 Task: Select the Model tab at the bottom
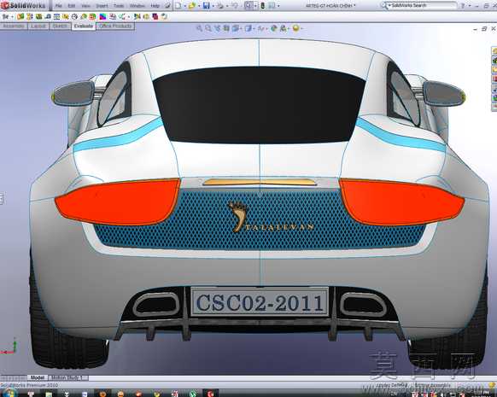tap(38, 377)
